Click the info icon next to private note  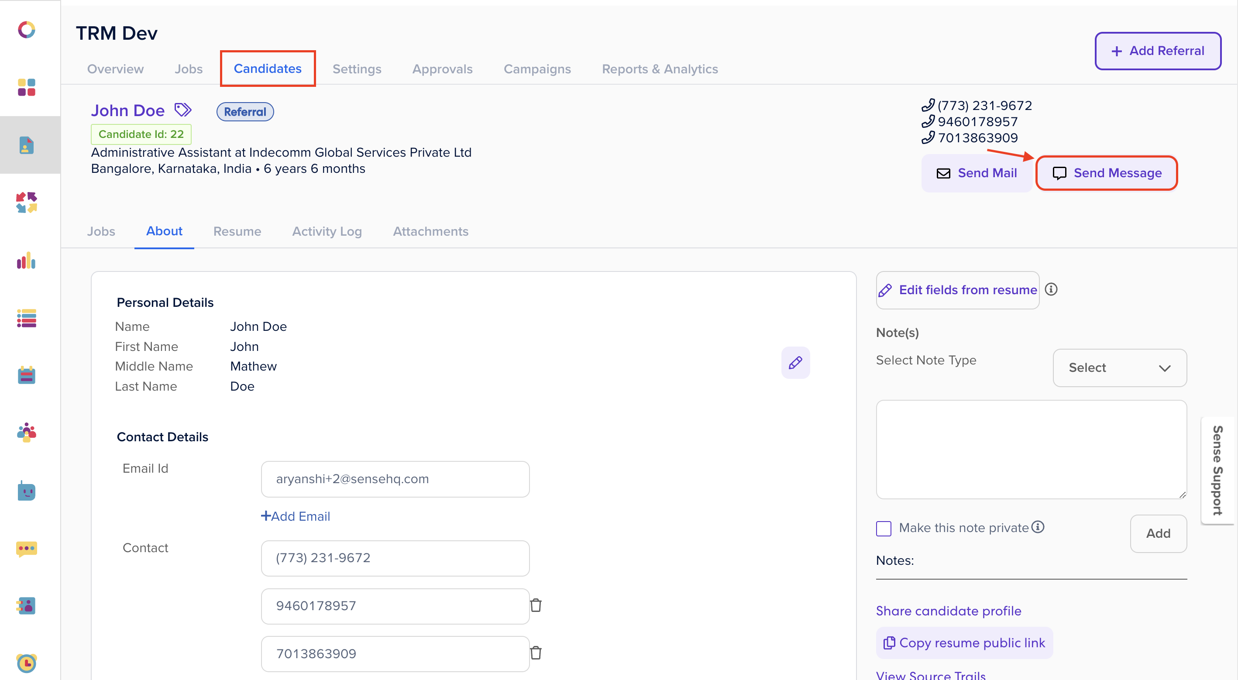click(x=1038, y=527)
